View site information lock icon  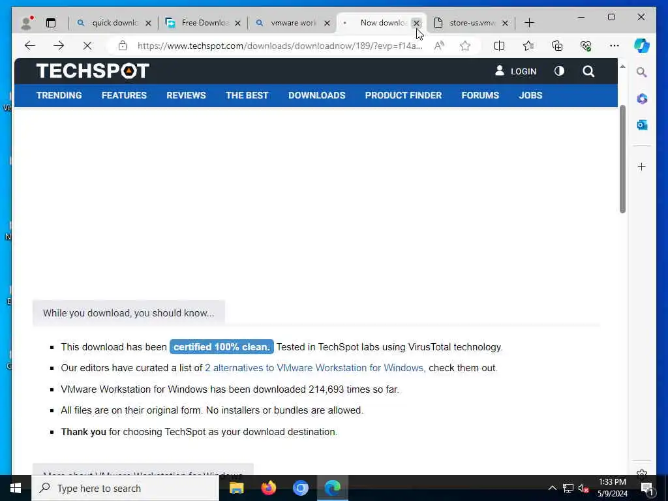(123, 46)
